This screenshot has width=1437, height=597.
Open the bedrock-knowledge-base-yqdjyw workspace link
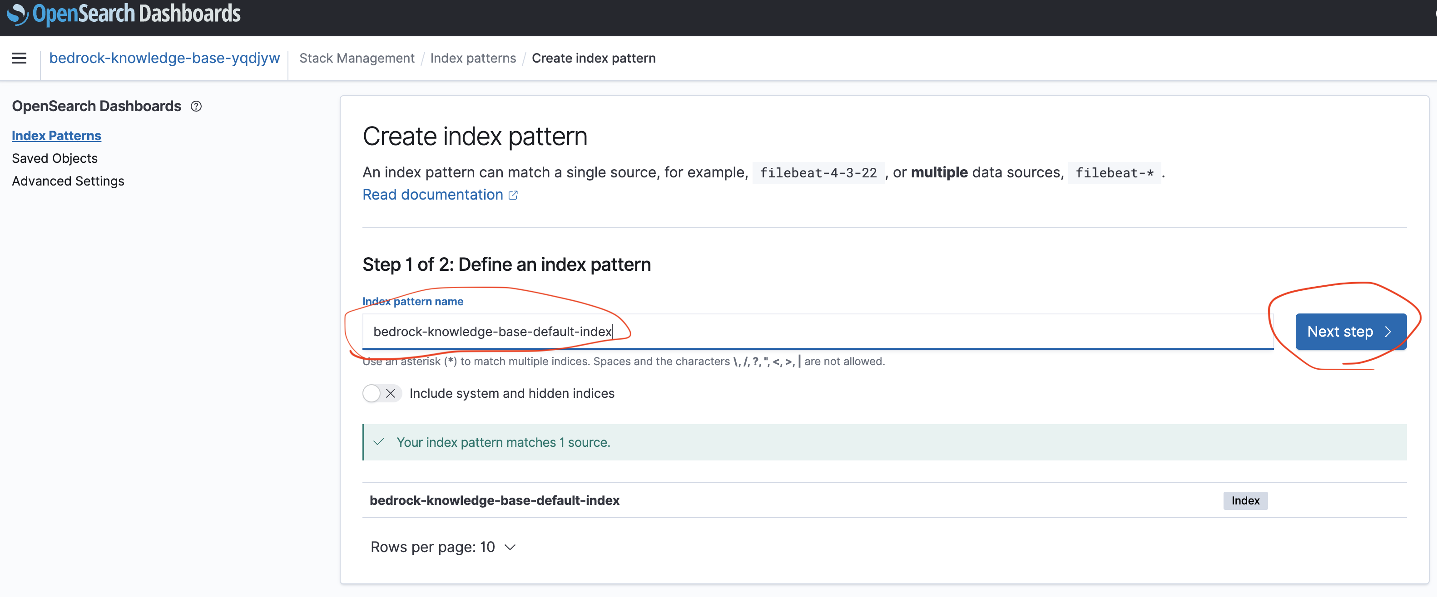164,58
